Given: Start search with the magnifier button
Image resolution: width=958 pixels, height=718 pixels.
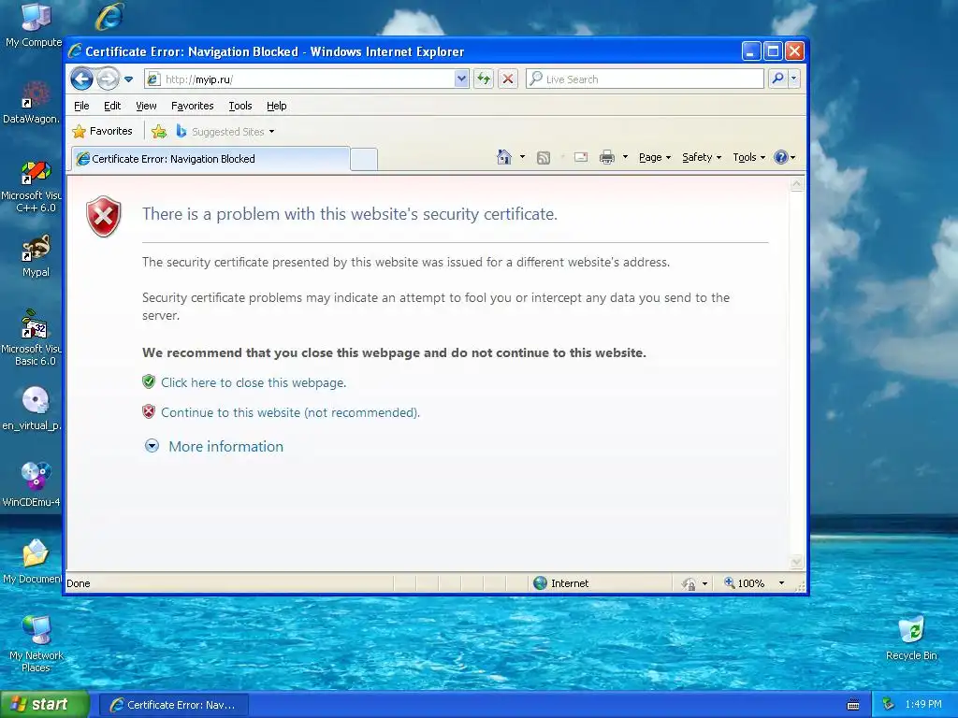Looking at the screenshot, I should (777, 79).
